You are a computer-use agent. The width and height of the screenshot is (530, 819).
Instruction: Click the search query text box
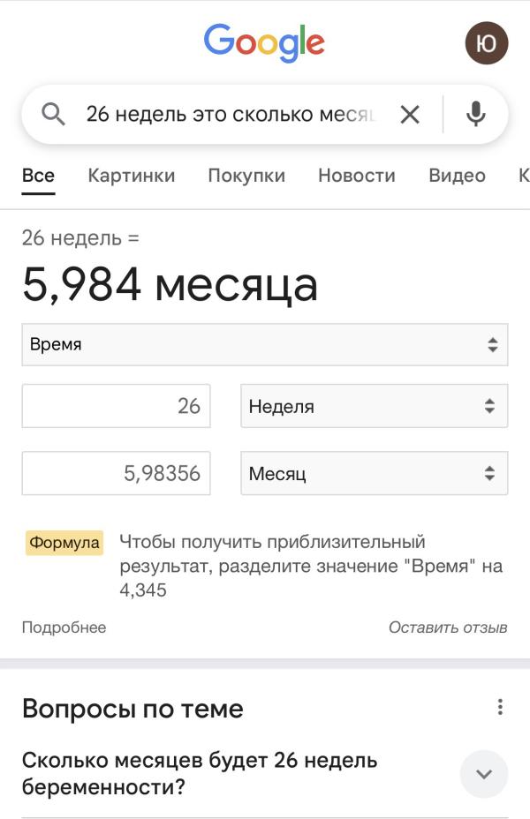231,114
